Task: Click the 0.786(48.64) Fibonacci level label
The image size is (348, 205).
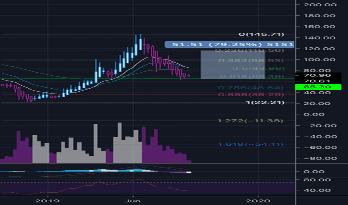Action: [251, 88]
